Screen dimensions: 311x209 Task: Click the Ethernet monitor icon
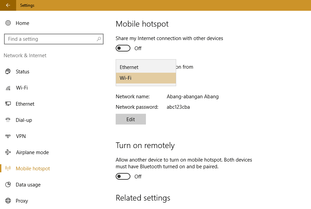[x=8, y=104]
